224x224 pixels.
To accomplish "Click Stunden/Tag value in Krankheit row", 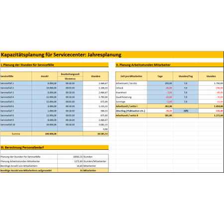I will [x=186, y=93].
